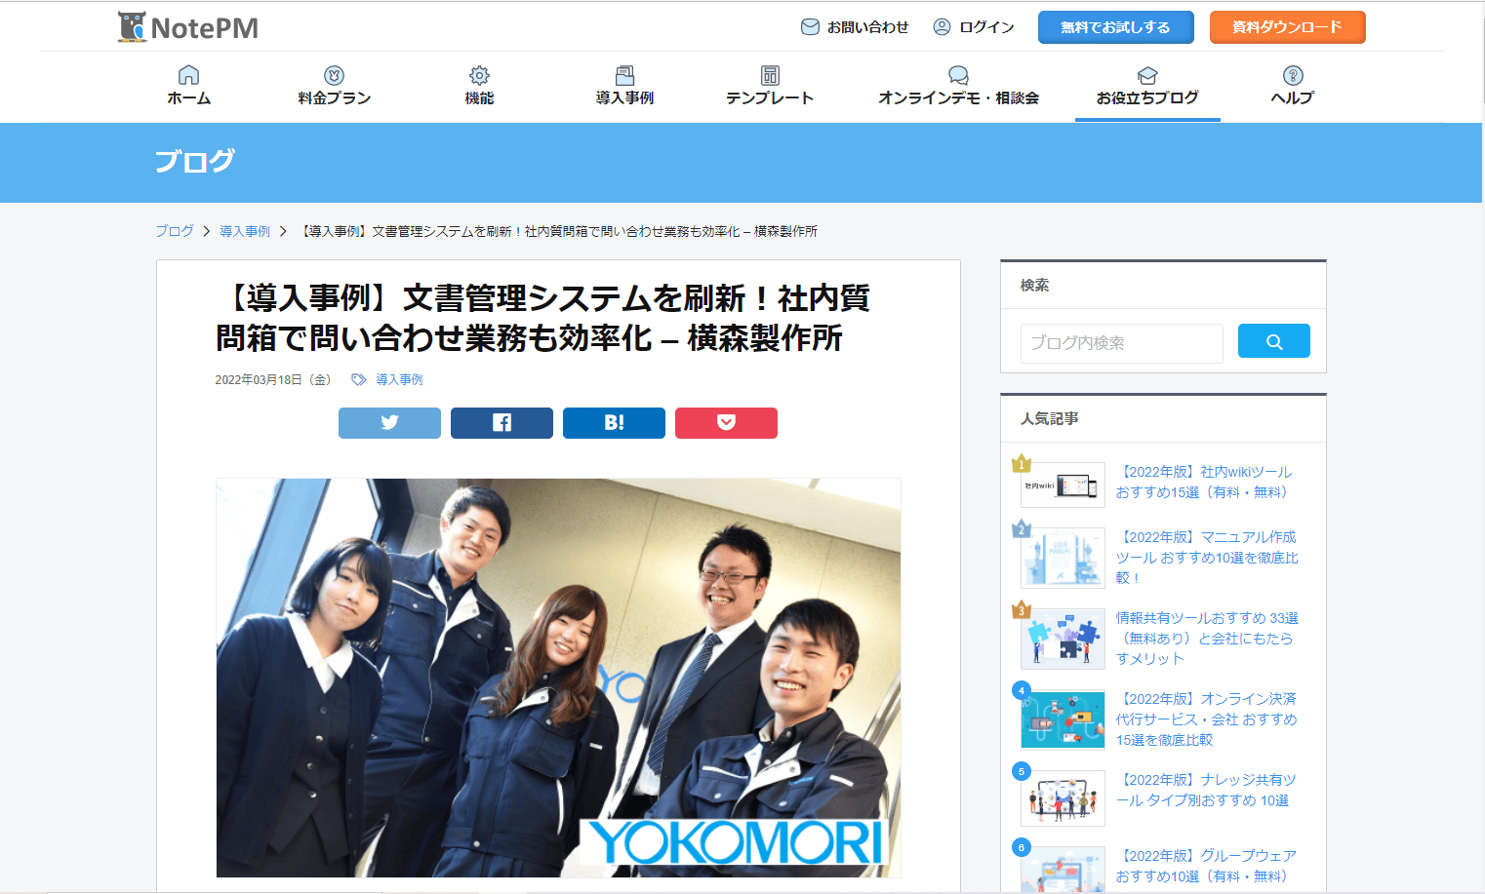
Task: Select the お役立ちブログ tab
Action: pos(1147,87)
